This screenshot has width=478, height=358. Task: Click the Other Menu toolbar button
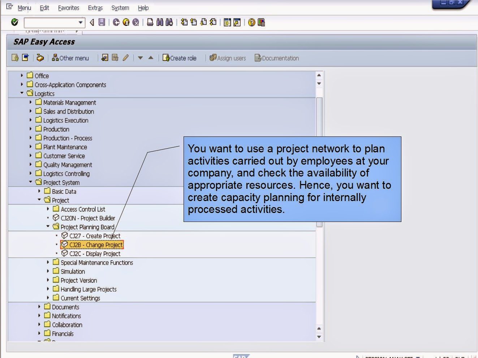point(71,58)
